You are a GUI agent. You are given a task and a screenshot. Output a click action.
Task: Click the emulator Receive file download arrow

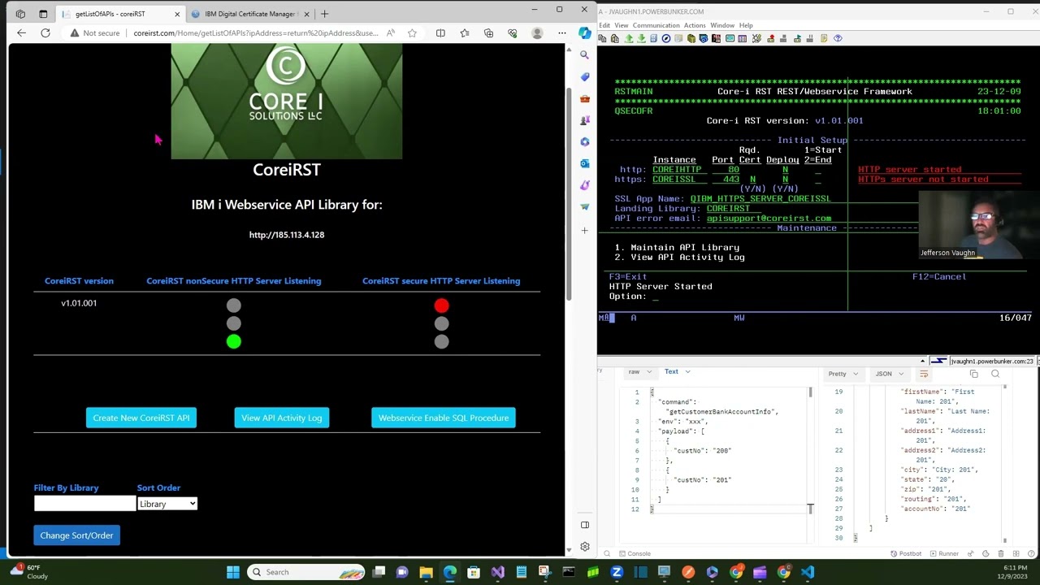click(x=641, y=38)
